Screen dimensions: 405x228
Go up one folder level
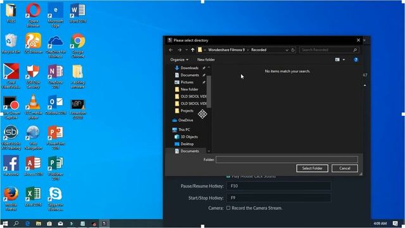[x=192, y=50]
